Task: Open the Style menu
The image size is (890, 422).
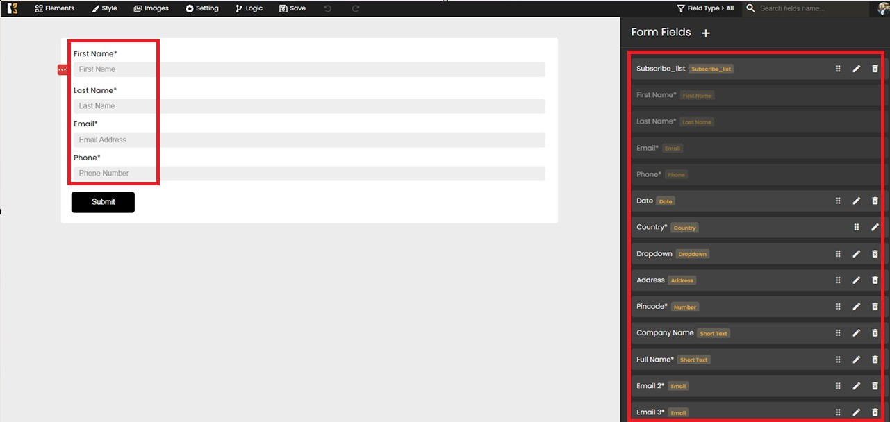Action: 104,8
